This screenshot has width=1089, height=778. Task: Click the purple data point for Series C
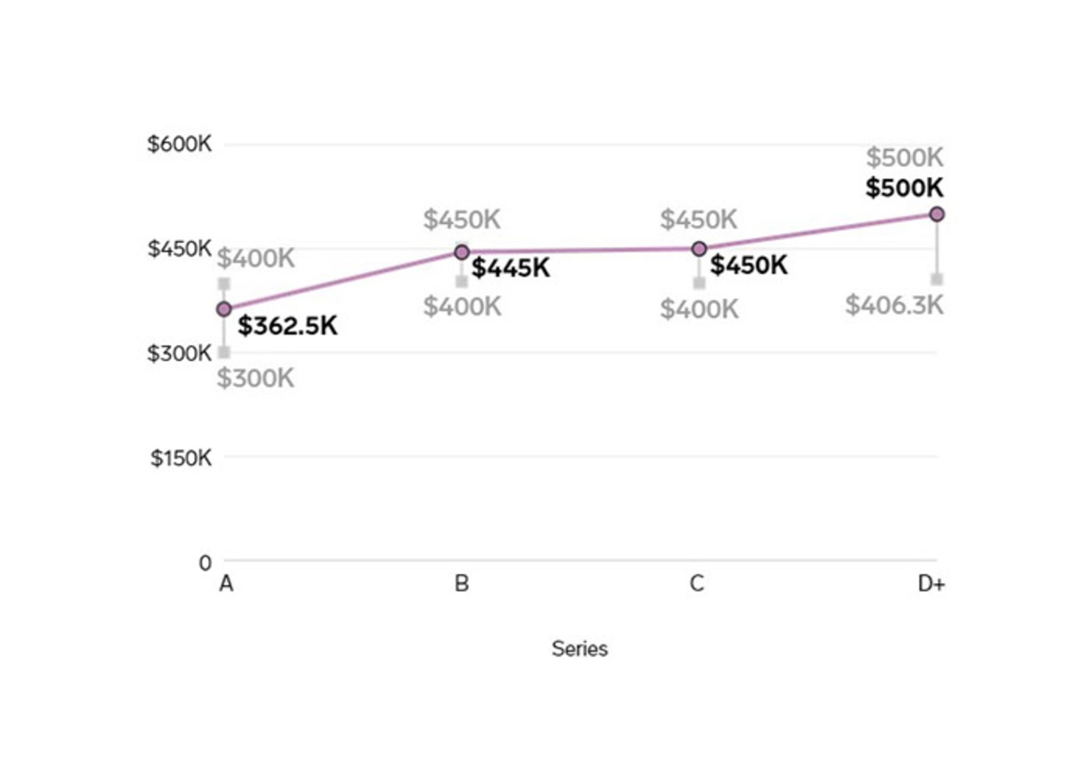tap(699, 249)
